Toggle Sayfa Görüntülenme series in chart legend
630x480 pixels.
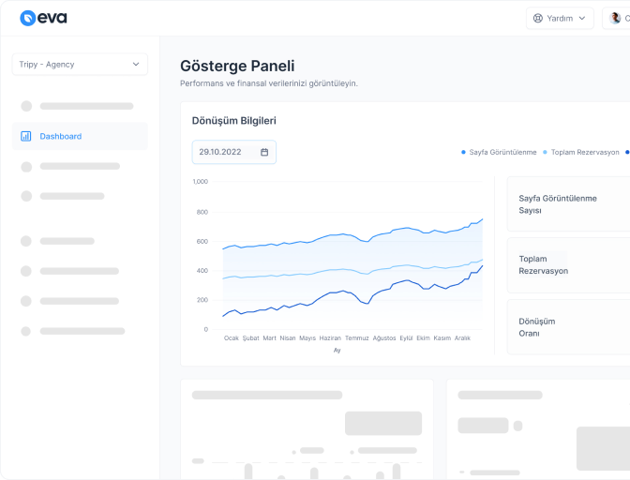click(502, 152)
